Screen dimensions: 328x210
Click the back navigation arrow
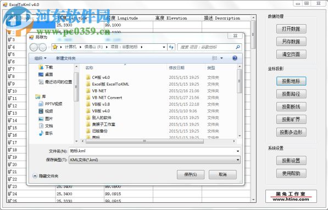click(x=34, y=47)
